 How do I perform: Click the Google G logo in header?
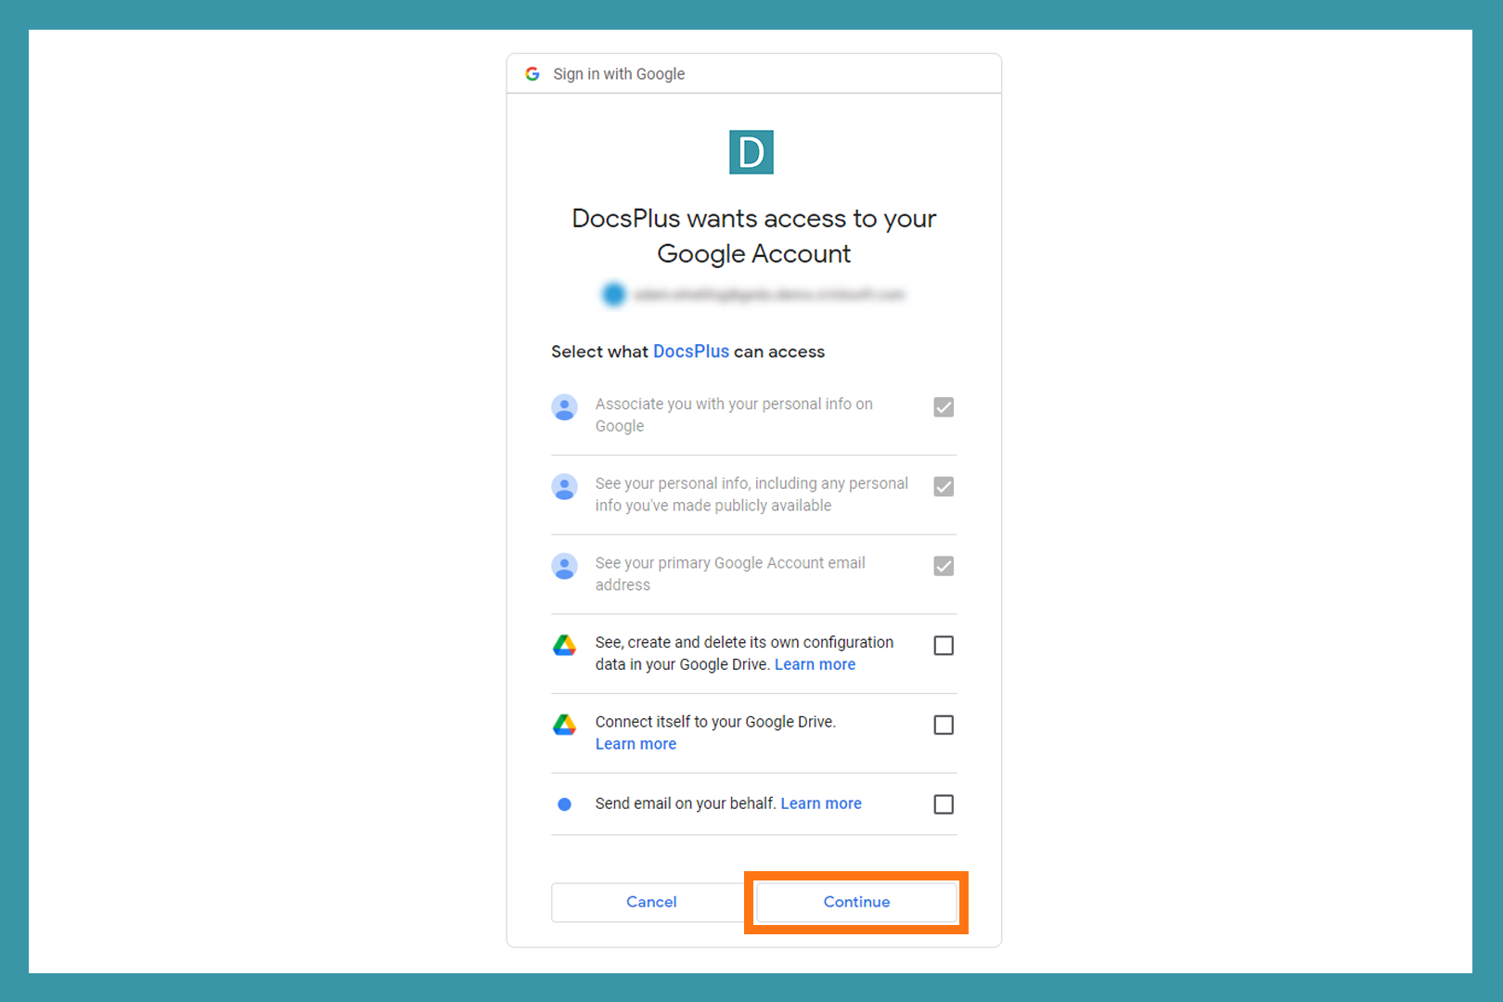[x=533, y=74]
